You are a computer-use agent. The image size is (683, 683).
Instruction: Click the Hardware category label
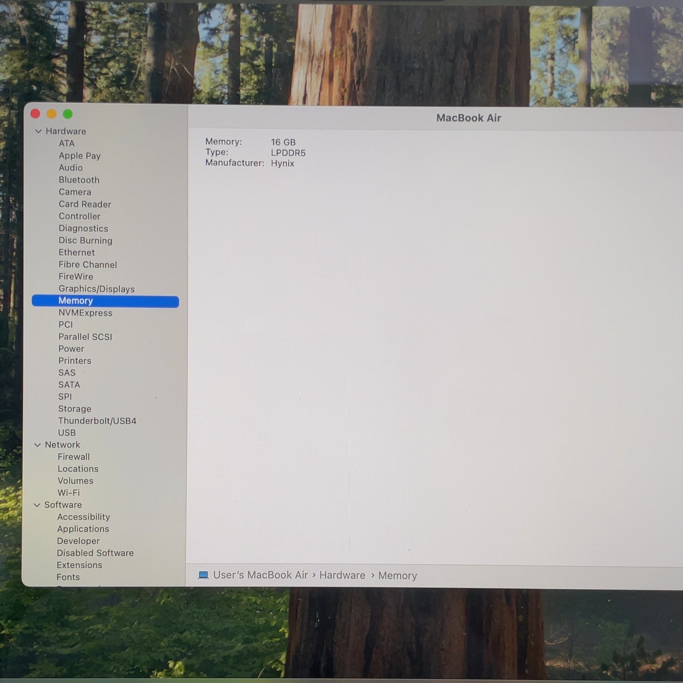(66, 131)
